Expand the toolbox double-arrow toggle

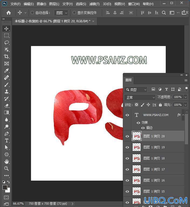click(4, 19)
